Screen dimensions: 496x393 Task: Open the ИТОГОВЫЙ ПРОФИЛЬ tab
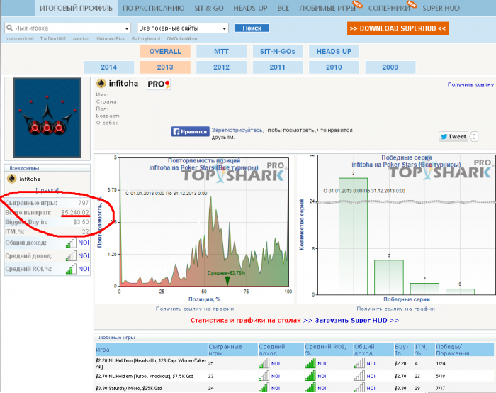point(76,8)
